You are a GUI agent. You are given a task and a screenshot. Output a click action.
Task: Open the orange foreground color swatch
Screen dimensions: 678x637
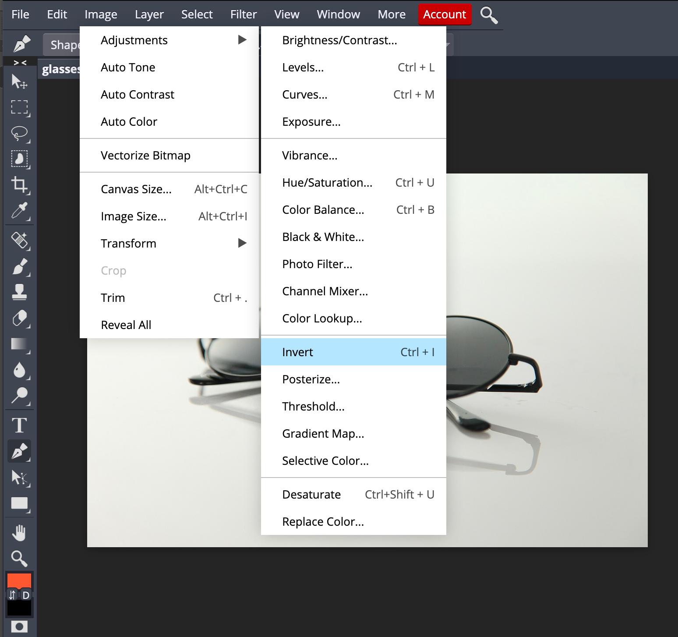19,580
